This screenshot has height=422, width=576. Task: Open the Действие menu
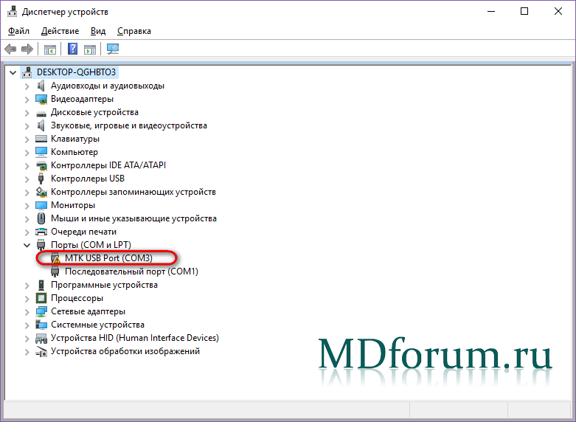[x=60, y=31]
